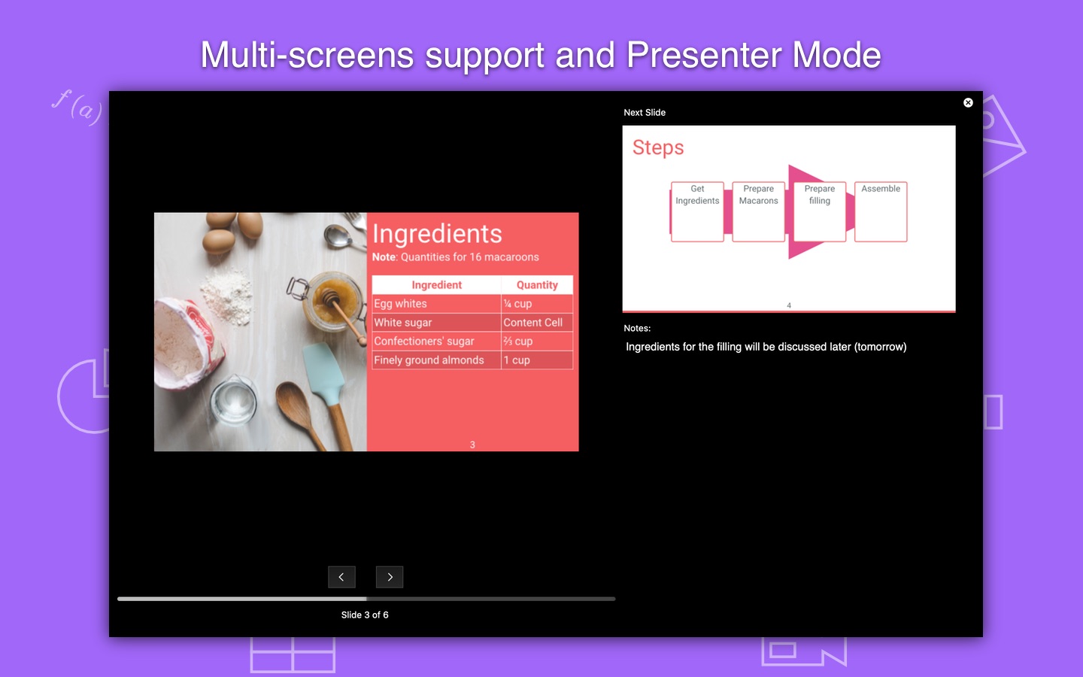Click the 'Quantity' table header
The height and width of the screenshot is (677, 1083).
pyautogui.click(x=537, y=285)
